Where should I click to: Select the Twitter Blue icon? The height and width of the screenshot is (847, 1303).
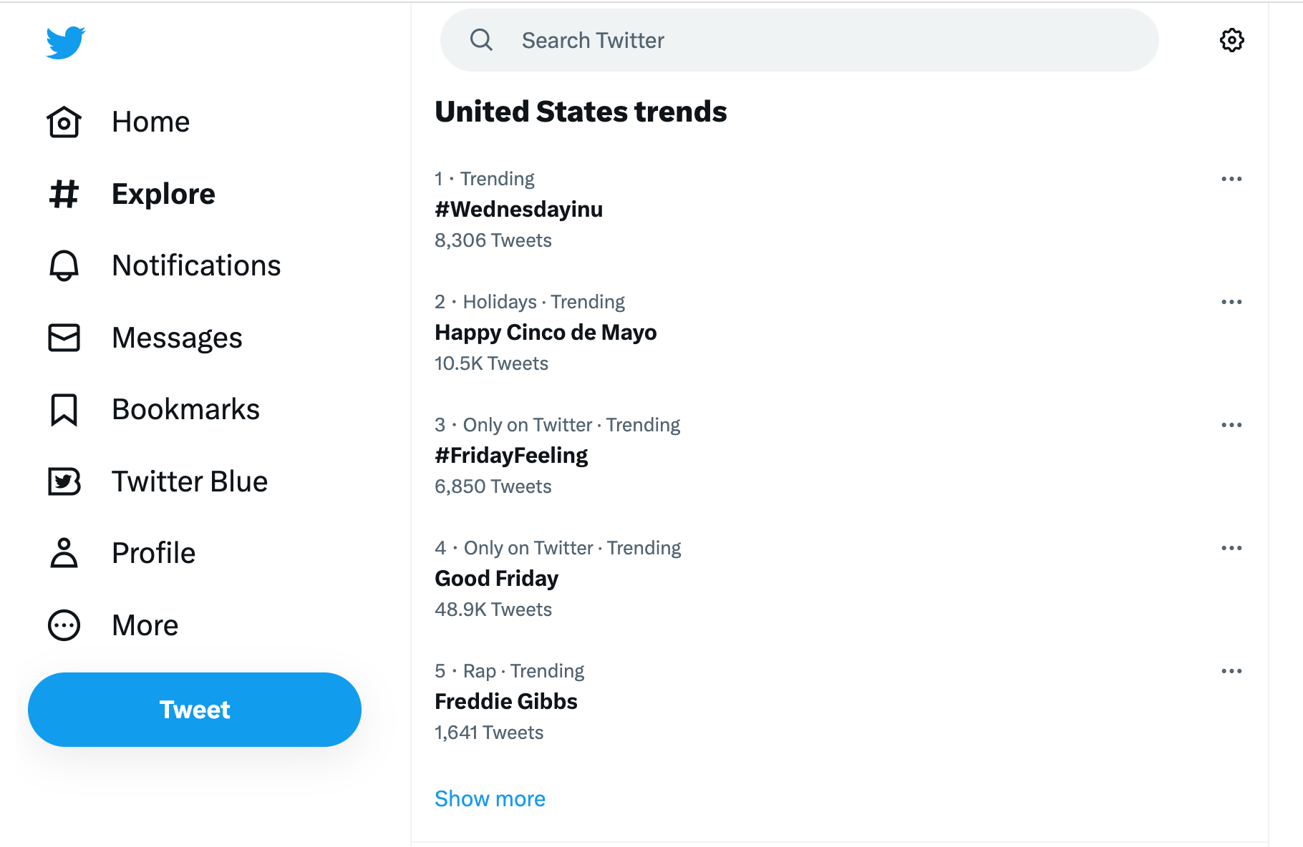(x=64, y=481)
